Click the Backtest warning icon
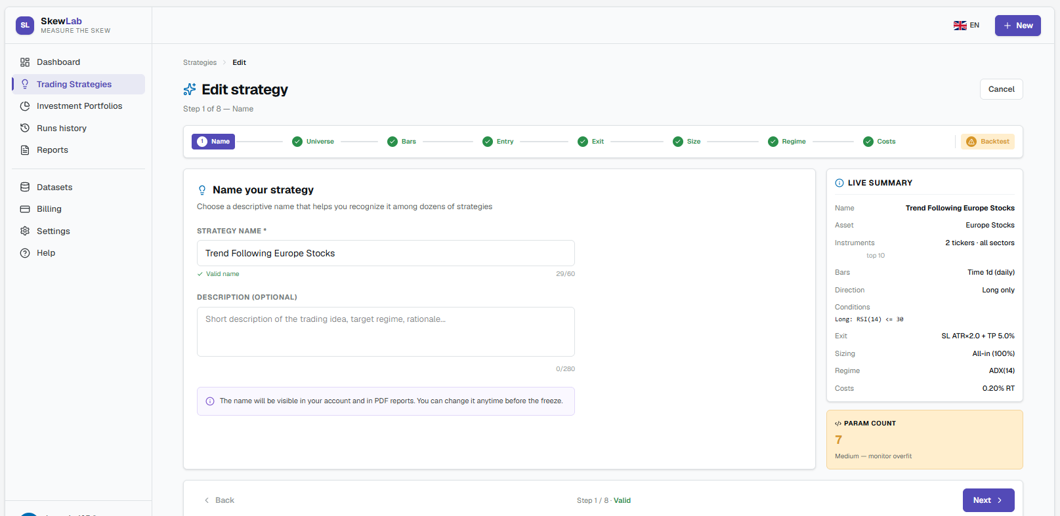 pos(971,142)
